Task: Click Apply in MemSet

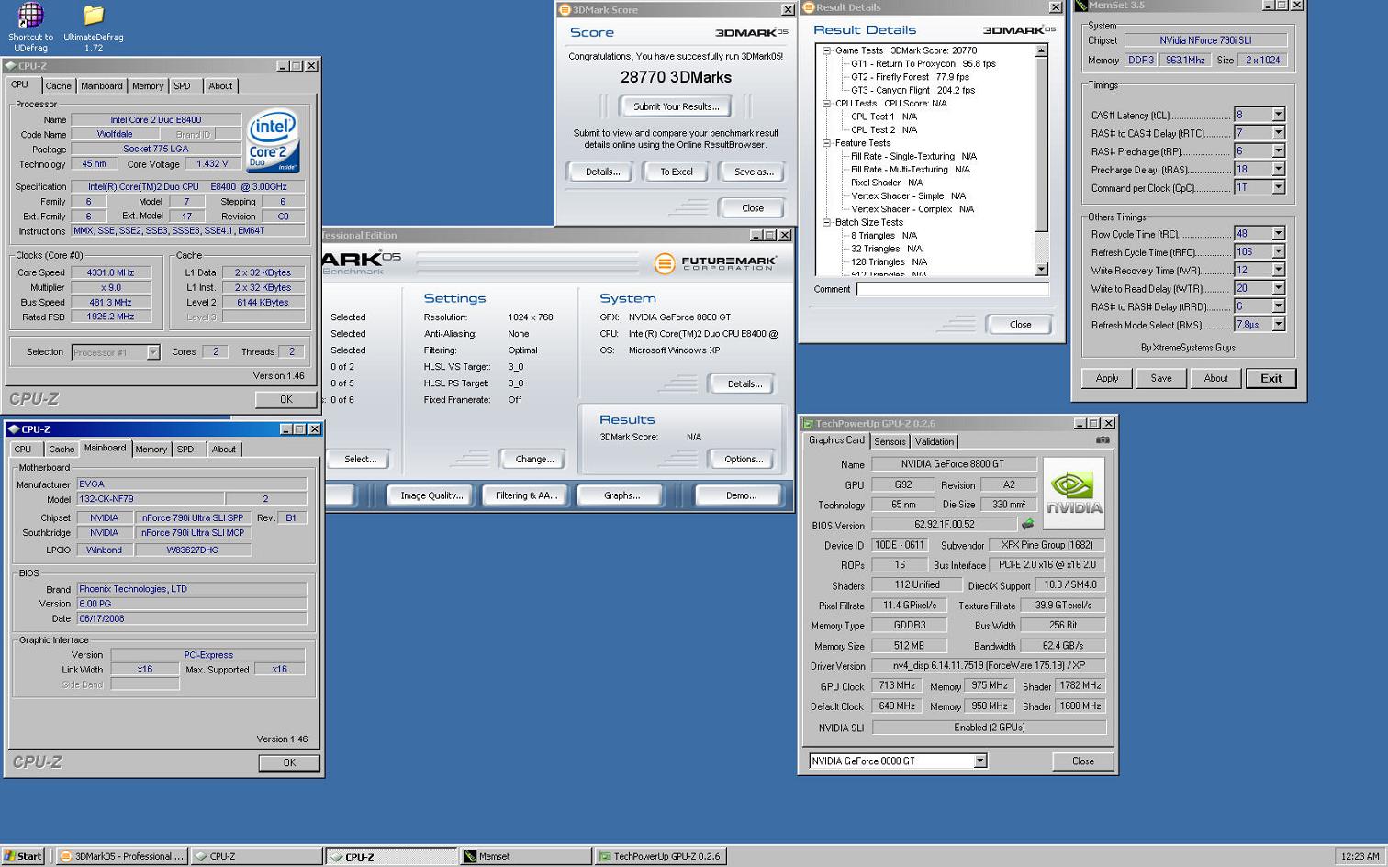Action: tap(1107, 378)
